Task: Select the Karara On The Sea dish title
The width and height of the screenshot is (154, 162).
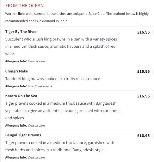Action: (x=21, y=96)
